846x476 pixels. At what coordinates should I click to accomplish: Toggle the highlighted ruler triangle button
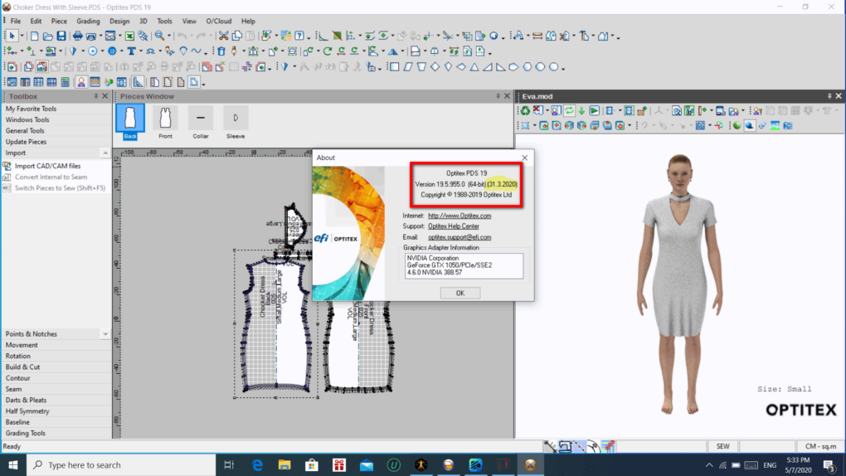click(139, 83)
